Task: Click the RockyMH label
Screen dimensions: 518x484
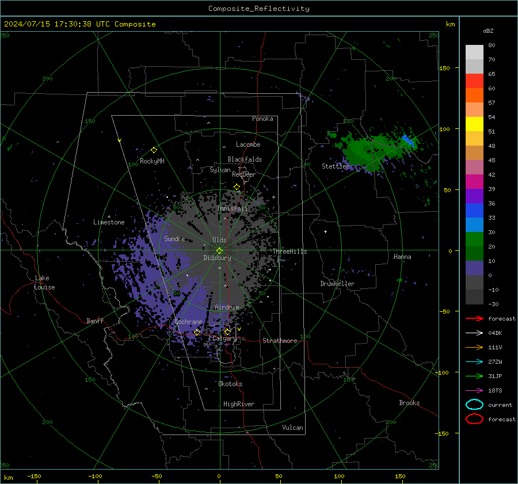Action: (152, 161)
